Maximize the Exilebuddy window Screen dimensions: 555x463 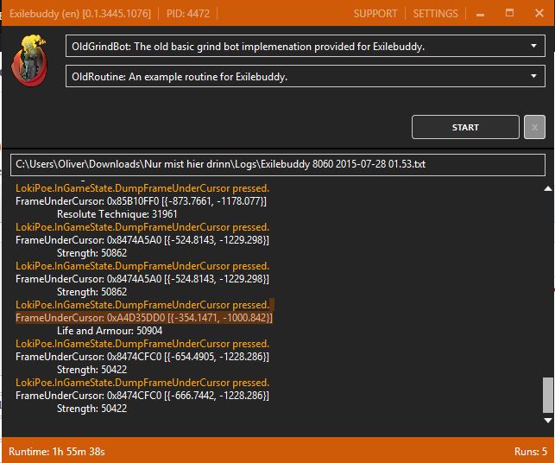[x=509, y=13]
